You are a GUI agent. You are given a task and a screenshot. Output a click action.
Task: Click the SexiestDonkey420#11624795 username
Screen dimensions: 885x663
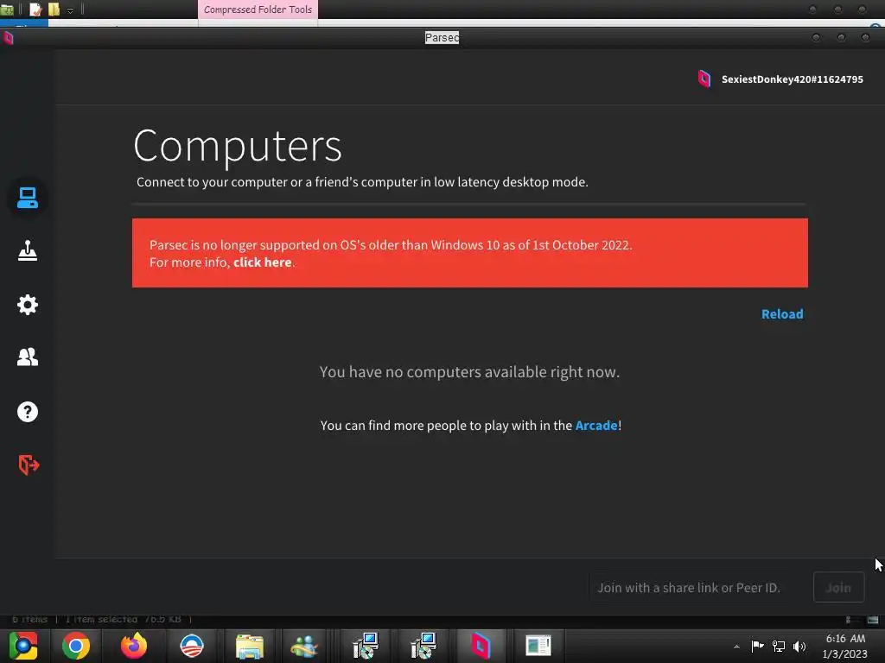point(792,79)
